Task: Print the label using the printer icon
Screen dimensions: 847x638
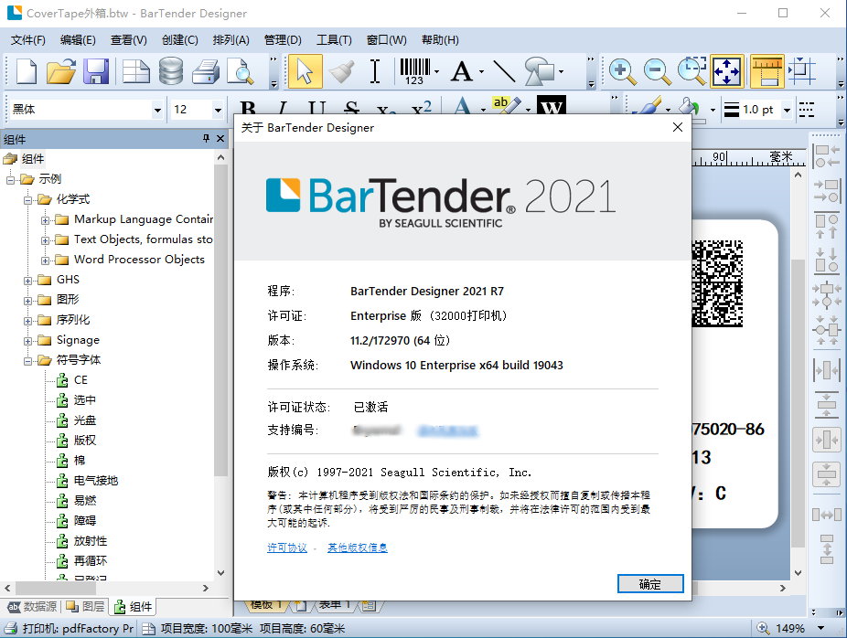Action: click(206, 72)
